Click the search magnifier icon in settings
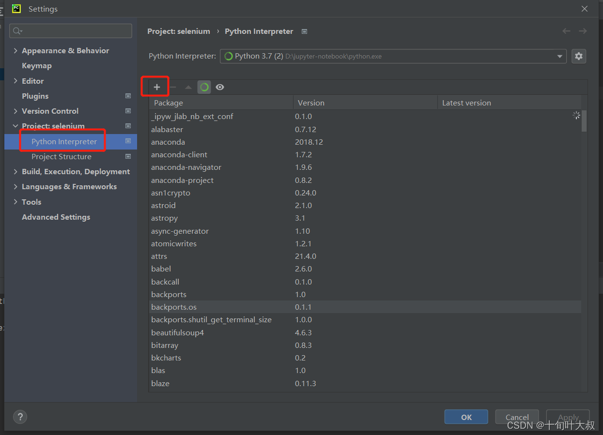The image size is (603, 435). 17,31
